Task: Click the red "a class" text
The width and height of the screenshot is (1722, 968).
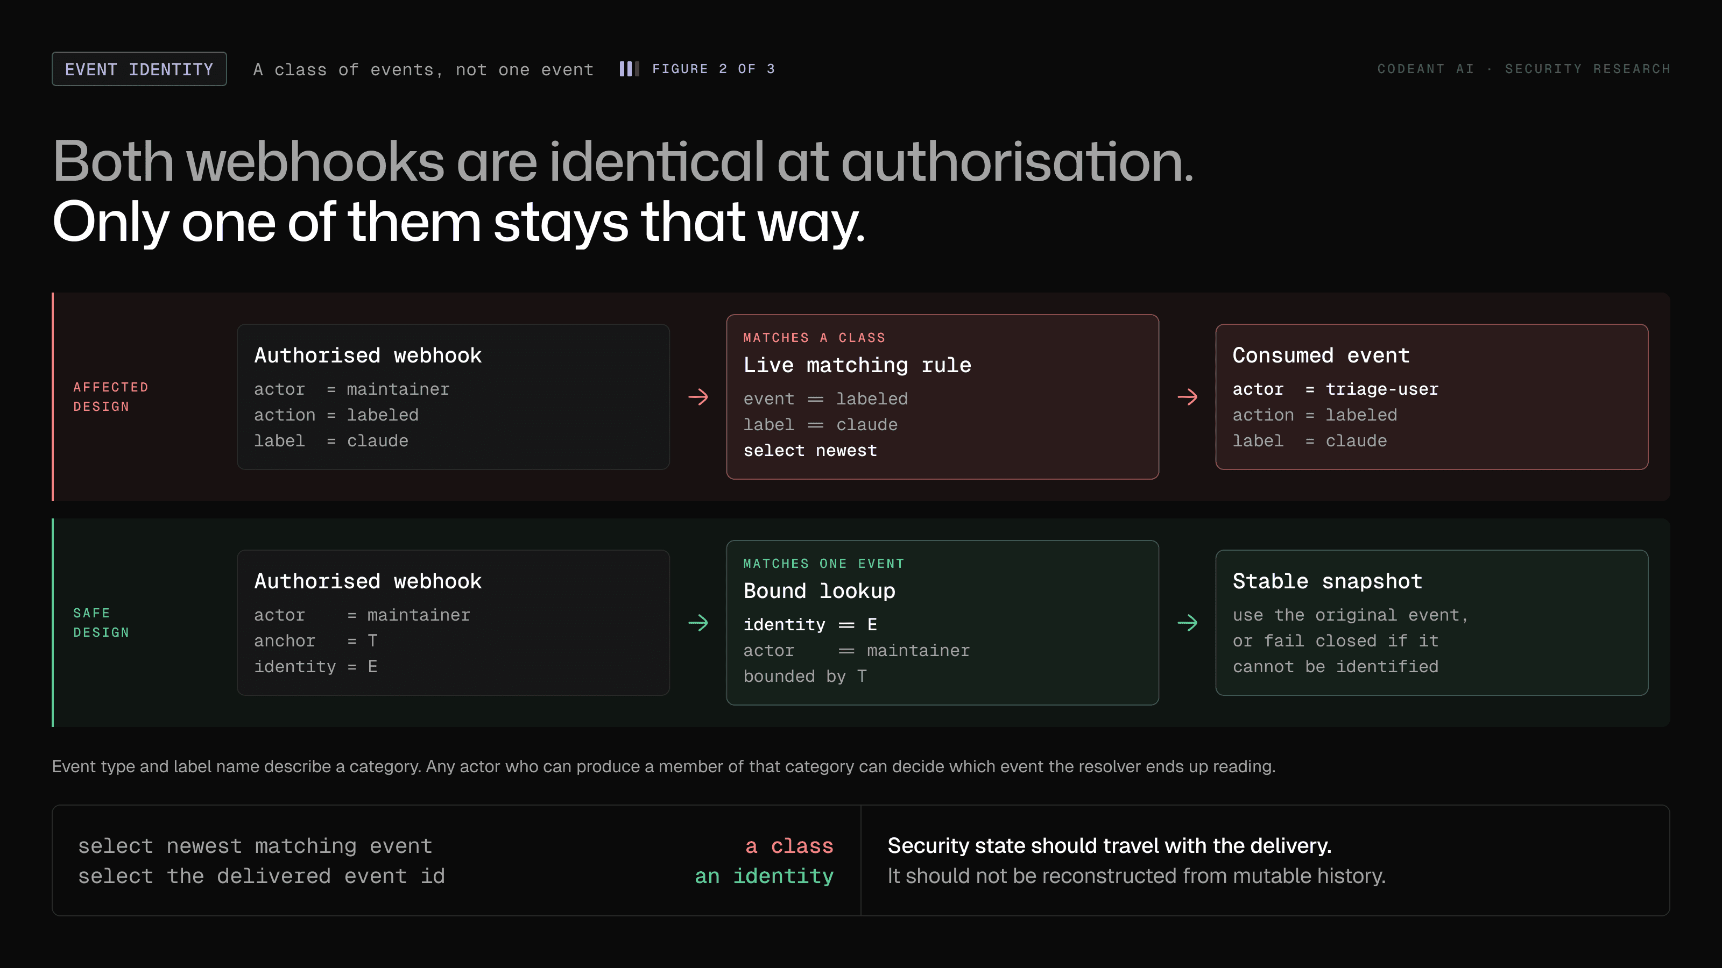Action: point(789,846)
